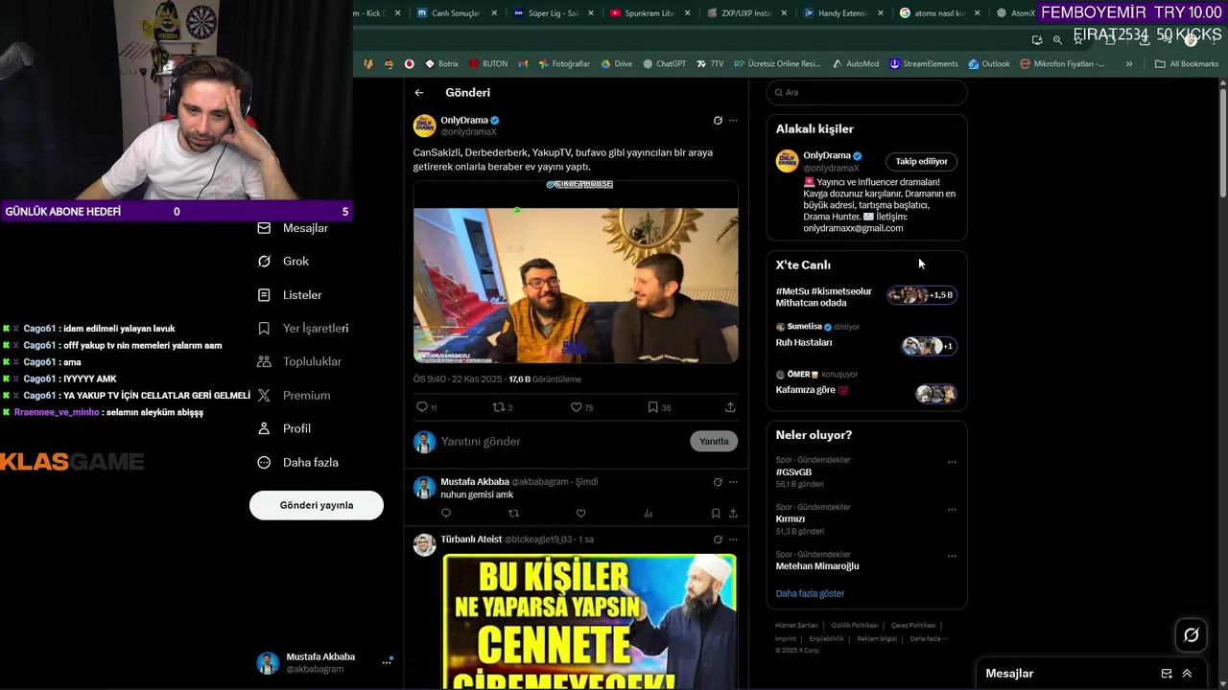Open Botrix bookmark
Image resolution: width=1228 pixels, height=690 pixels.
click(440, 64)
